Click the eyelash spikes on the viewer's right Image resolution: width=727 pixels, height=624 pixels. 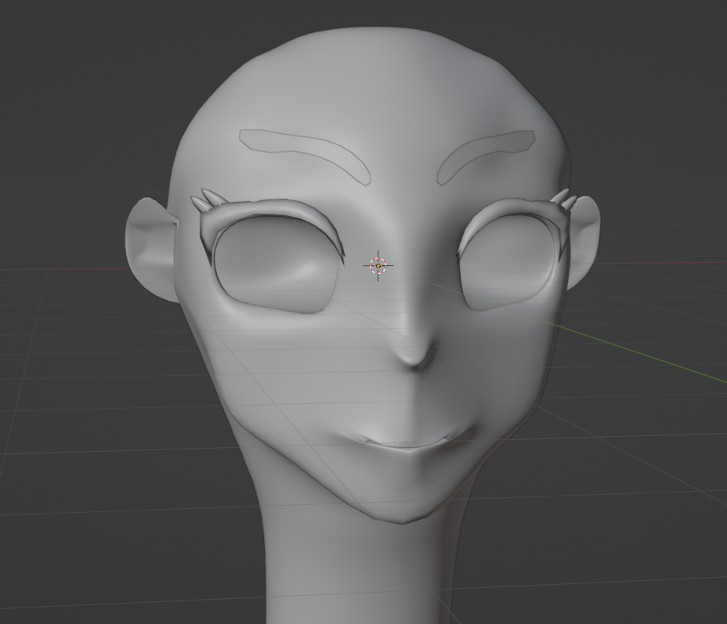pos(563,199)
